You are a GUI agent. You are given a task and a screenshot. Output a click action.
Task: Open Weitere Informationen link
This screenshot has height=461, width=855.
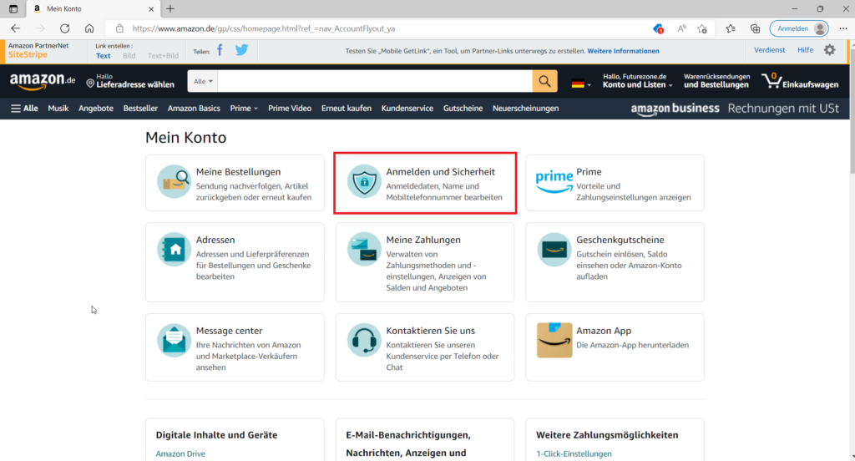(x=623, y=51)
